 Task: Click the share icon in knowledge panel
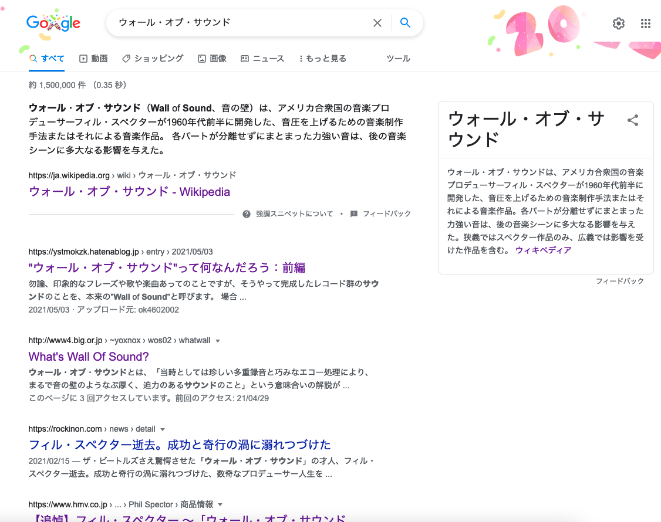633,120
